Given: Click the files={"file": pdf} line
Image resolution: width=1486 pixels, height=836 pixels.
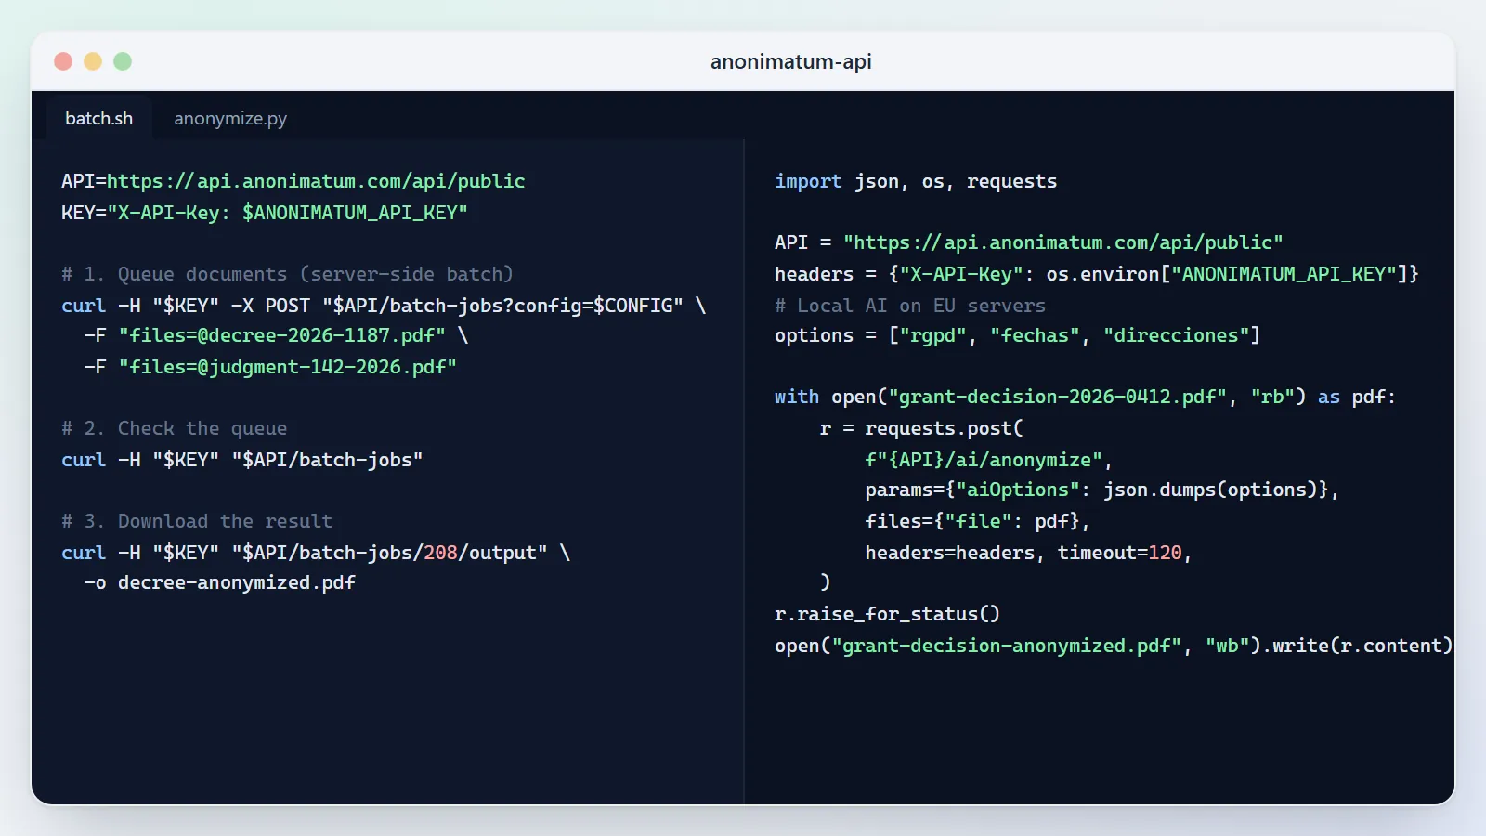Looking at the screenshot, I should click(x=978, y=521).
